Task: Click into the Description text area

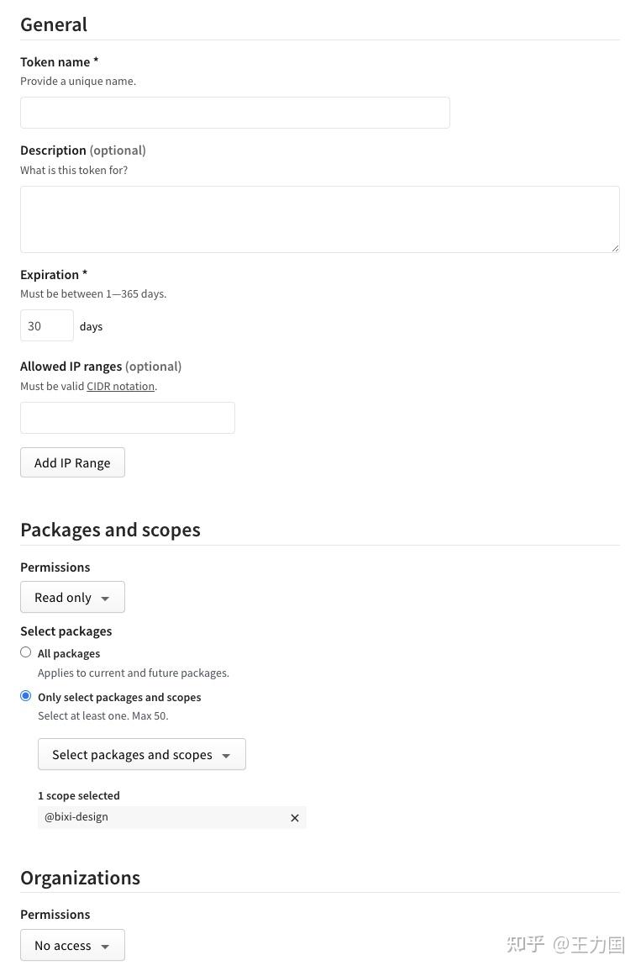Action: [x=319, y=219]
